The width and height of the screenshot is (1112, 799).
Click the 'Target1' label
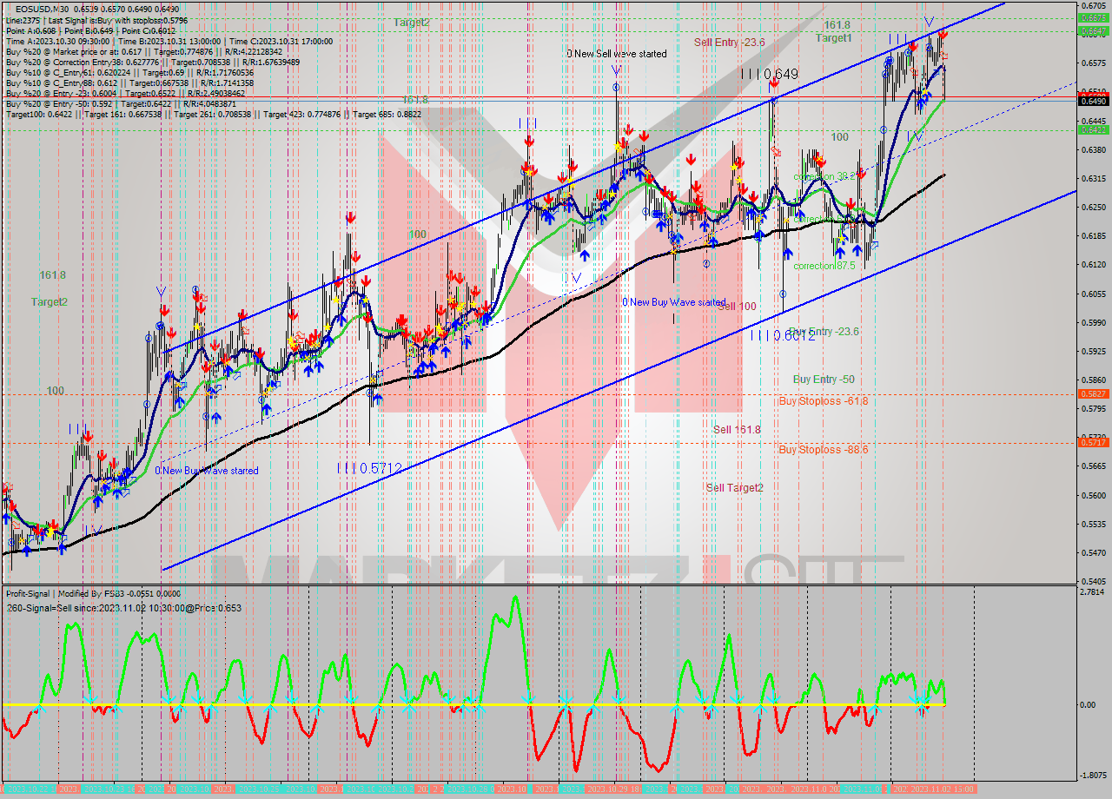(833, 38)
